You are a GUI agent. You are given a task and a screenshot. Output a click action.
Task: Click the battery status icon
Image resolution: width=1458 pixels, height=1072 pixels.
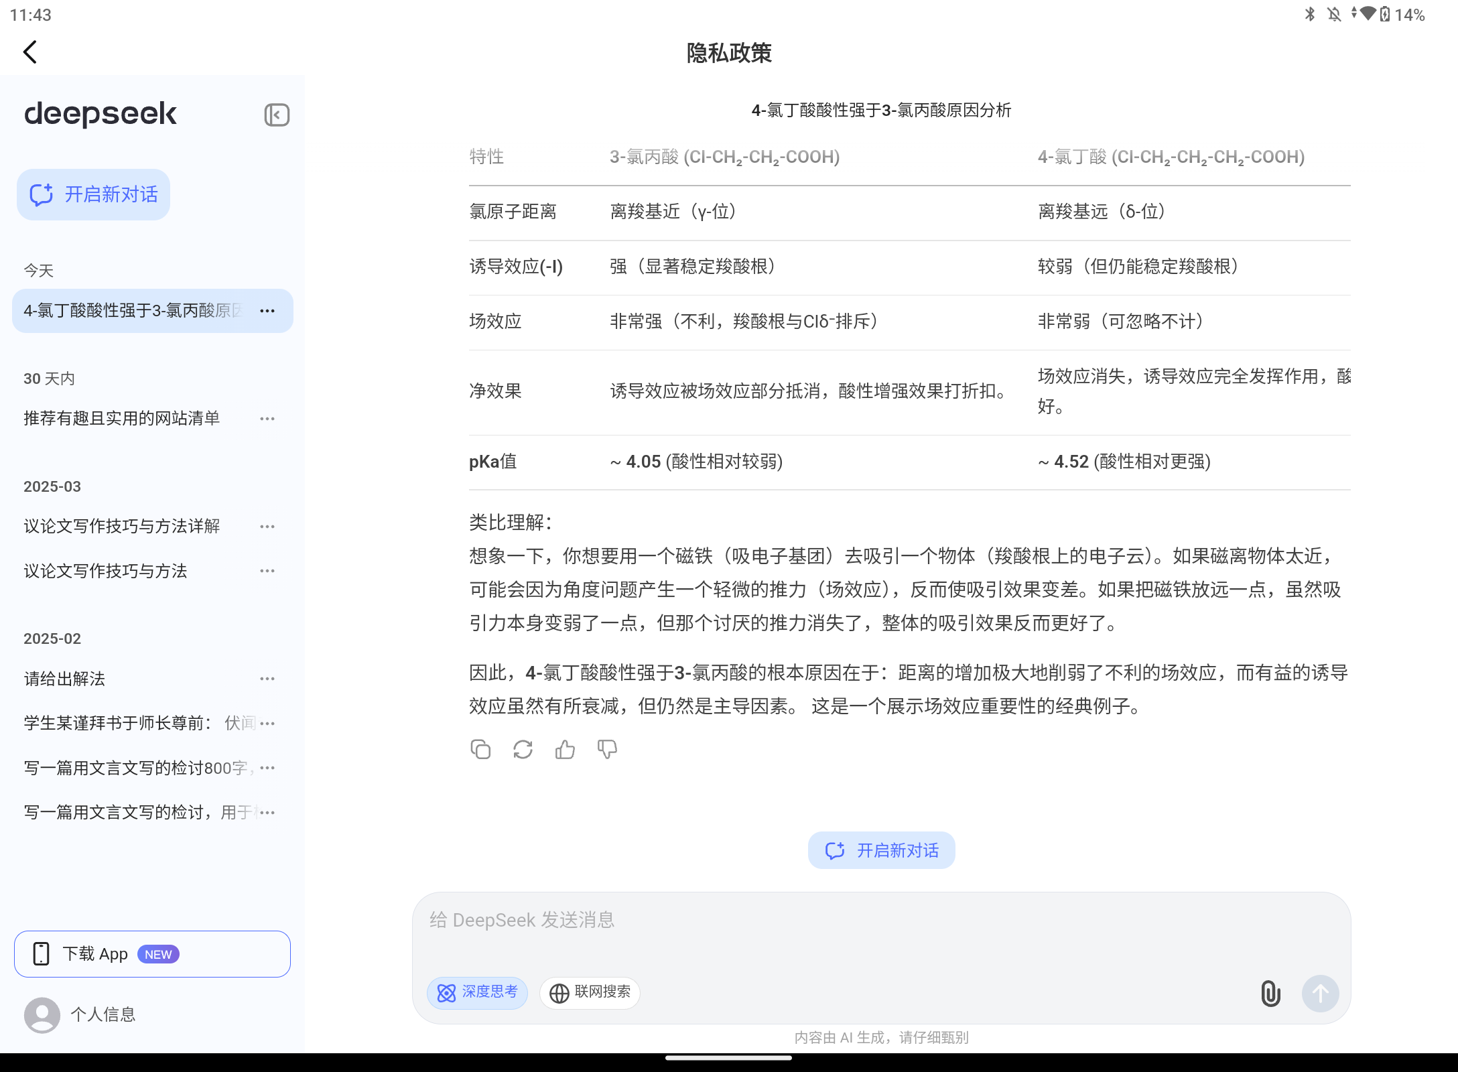coord(1384,14)
